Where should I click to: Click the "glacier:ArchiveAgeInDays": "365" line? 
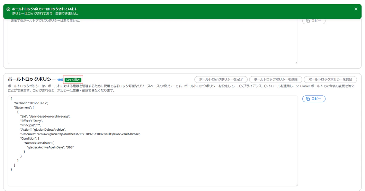[50, 147]
